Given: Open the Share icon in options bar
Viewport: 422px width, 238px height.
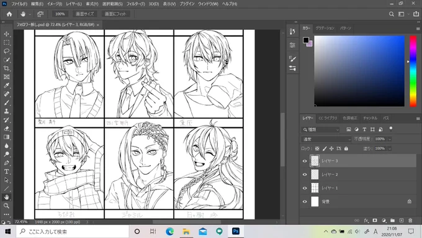Looking at the screenshot, I should click(416, 14).
